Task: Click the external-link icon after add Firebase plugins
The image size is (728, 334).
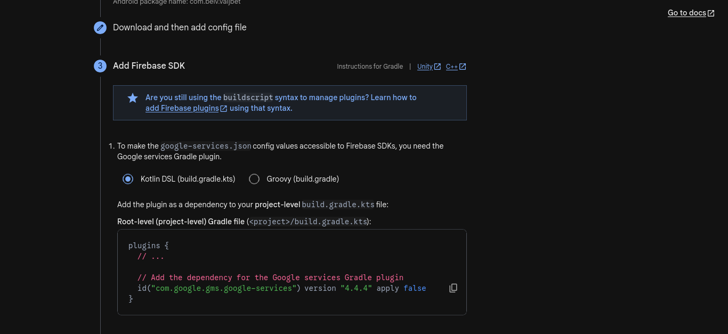Action: pos(224,109)
